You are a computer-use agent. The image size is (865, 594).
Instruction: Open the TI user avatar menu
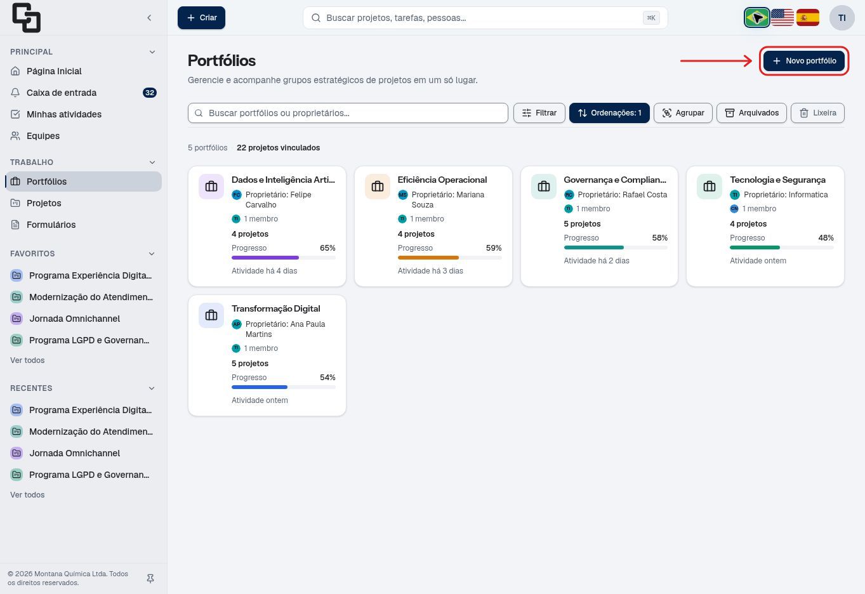coord(842,18)
